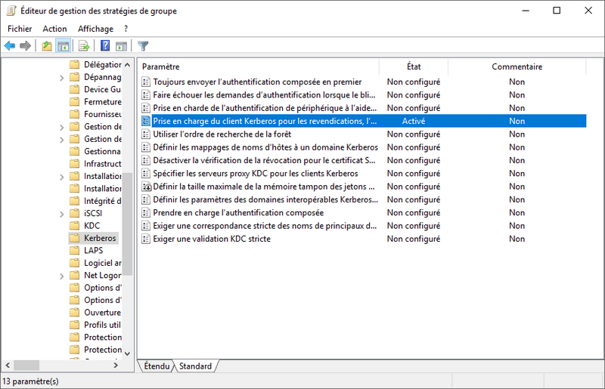Viewport: 605px width, 389px height.
Task: Expand the Net Logon tree node
Action: [x=62, y=276]
